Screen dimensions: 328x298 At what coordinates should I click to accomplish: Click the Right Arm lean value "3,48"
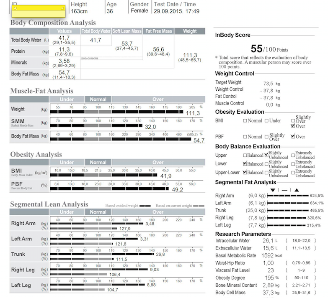click(x=150, y=224)
